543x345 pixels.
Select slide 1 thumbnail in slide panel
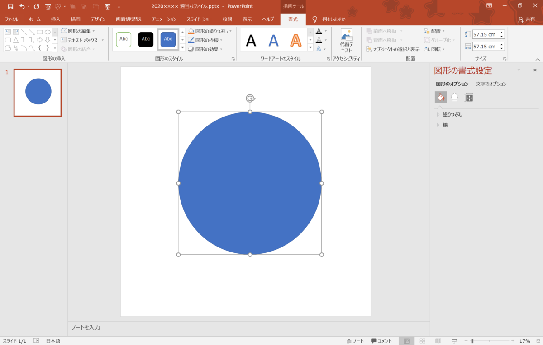coord(38,93)
